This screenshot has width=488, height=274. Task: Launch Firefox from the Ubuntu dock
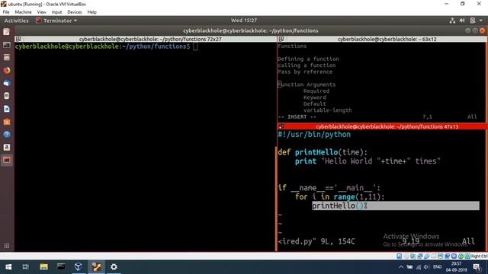(x=7, y=71)
